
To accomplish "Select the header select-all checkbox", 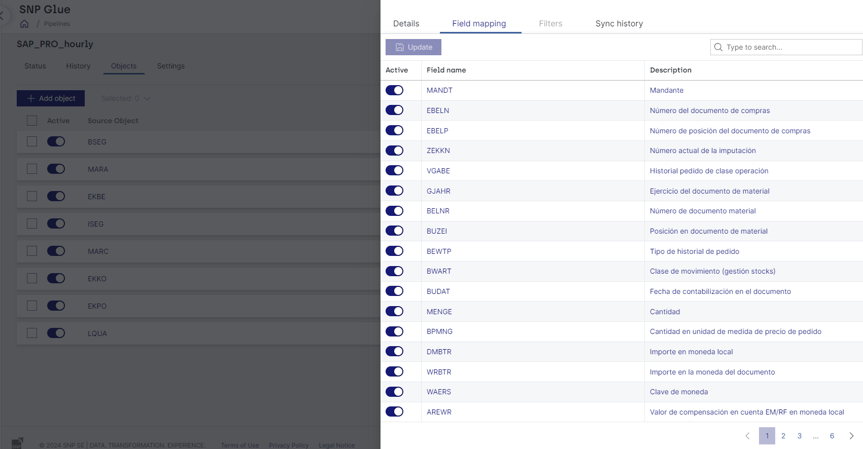I will coord(32,121).
